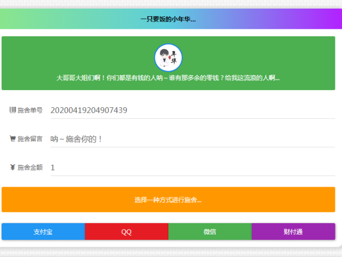This screenshot has height=257, width=342.
Task: Click the orange 选择一种方式进行施舍 button
Action: point(168,199)
